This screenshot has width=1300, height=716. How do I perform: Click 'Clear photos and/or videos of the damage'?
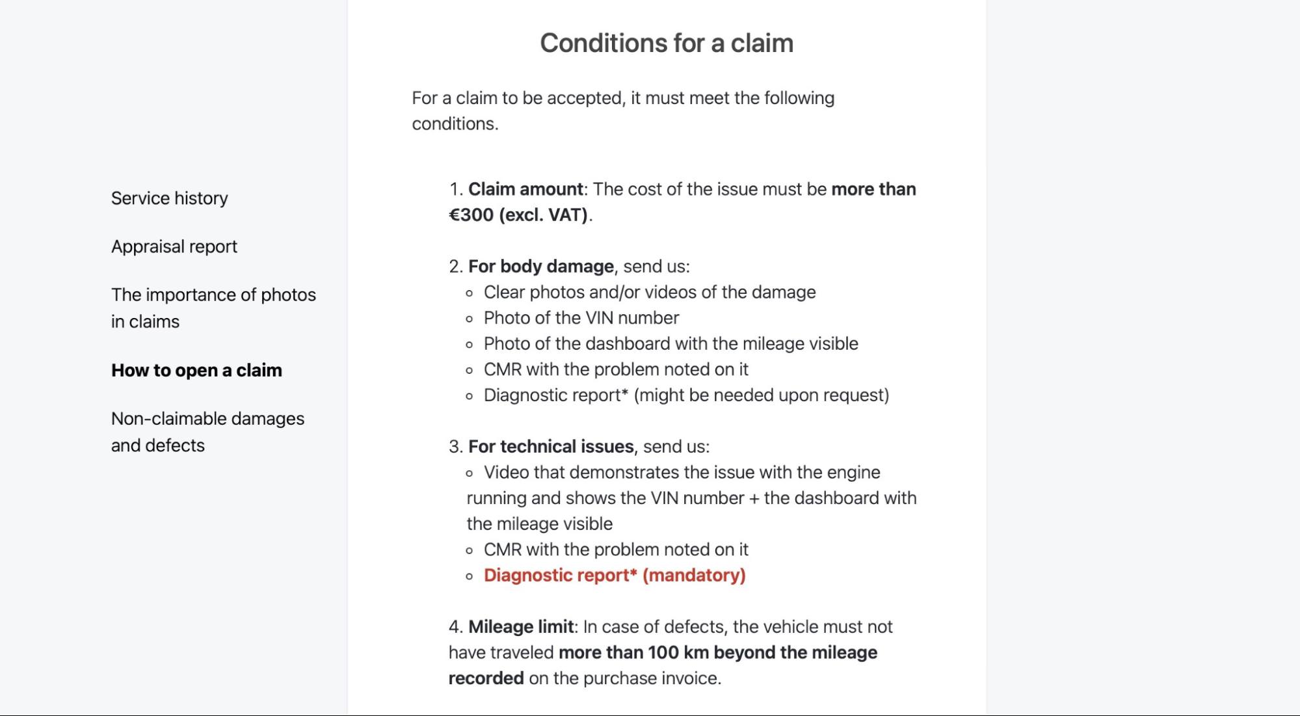tap(649, 292)
